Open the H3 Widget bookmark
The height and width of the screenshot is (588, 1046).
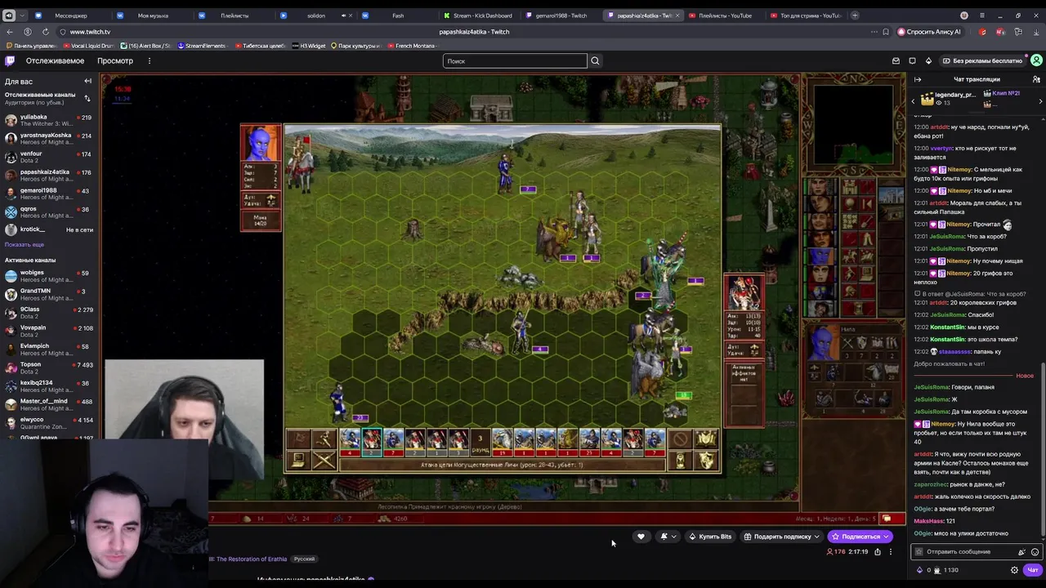(309, 46)
